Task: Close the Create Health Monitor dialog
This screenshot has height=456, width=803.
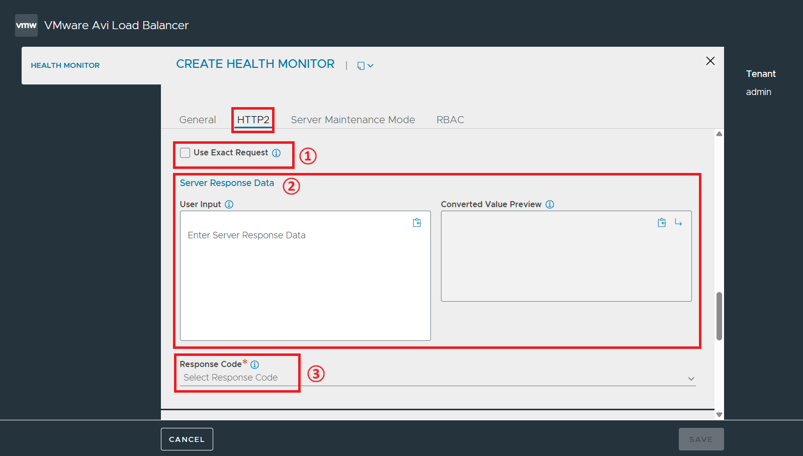Action: click(710, 61)
